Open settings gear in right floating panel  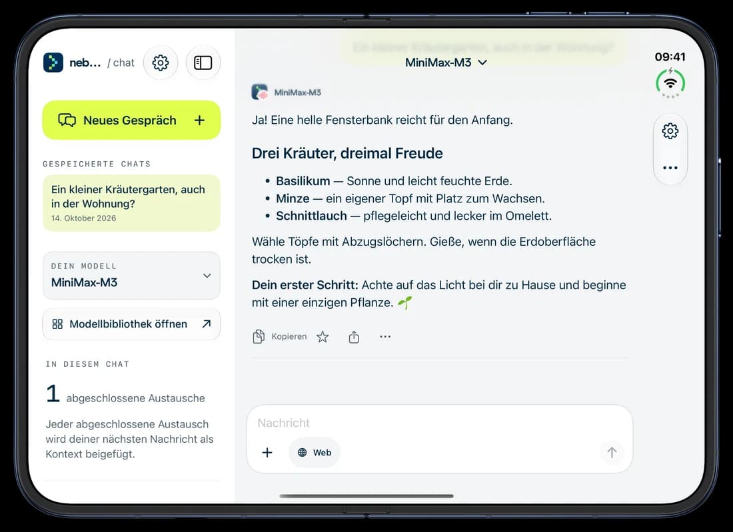(670, 131)
